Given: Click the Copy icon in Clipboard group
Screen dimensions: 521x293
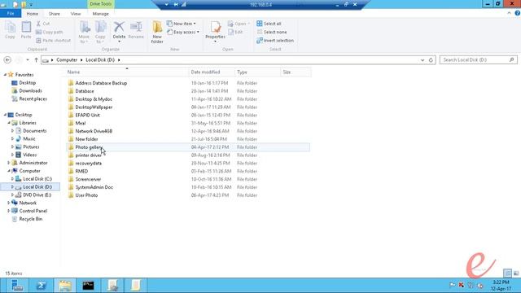Looking at the screenshot, I should point(10,30).
